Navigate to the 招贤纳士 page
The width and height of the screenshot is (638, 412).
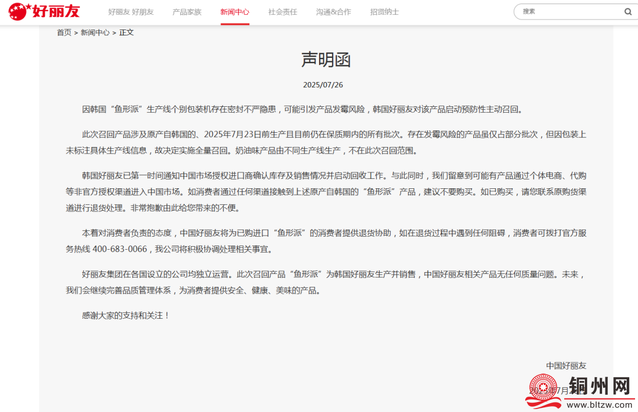click(384, 12)
